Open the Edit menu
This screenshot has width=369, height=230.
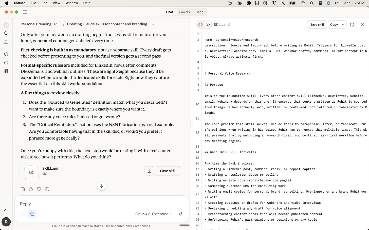[x=44, y=3]
